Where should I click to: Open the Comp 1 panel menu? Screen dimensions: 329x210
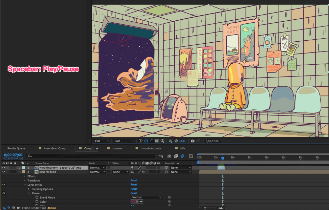pos(97,148)
